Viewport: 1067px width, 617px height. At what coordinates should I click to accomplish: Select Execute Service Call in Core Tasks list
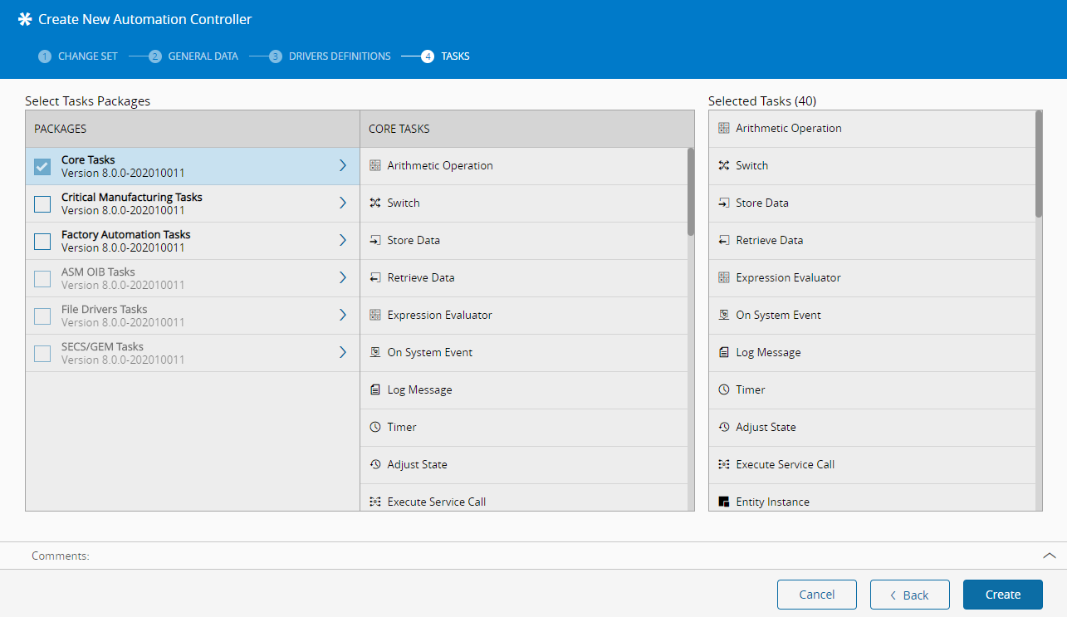(x=436, y=502)
